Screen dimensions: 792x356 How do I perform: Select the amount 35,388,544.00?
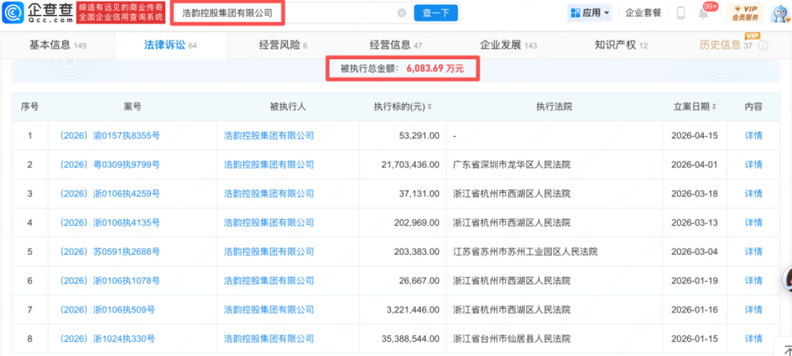(411, 339)
